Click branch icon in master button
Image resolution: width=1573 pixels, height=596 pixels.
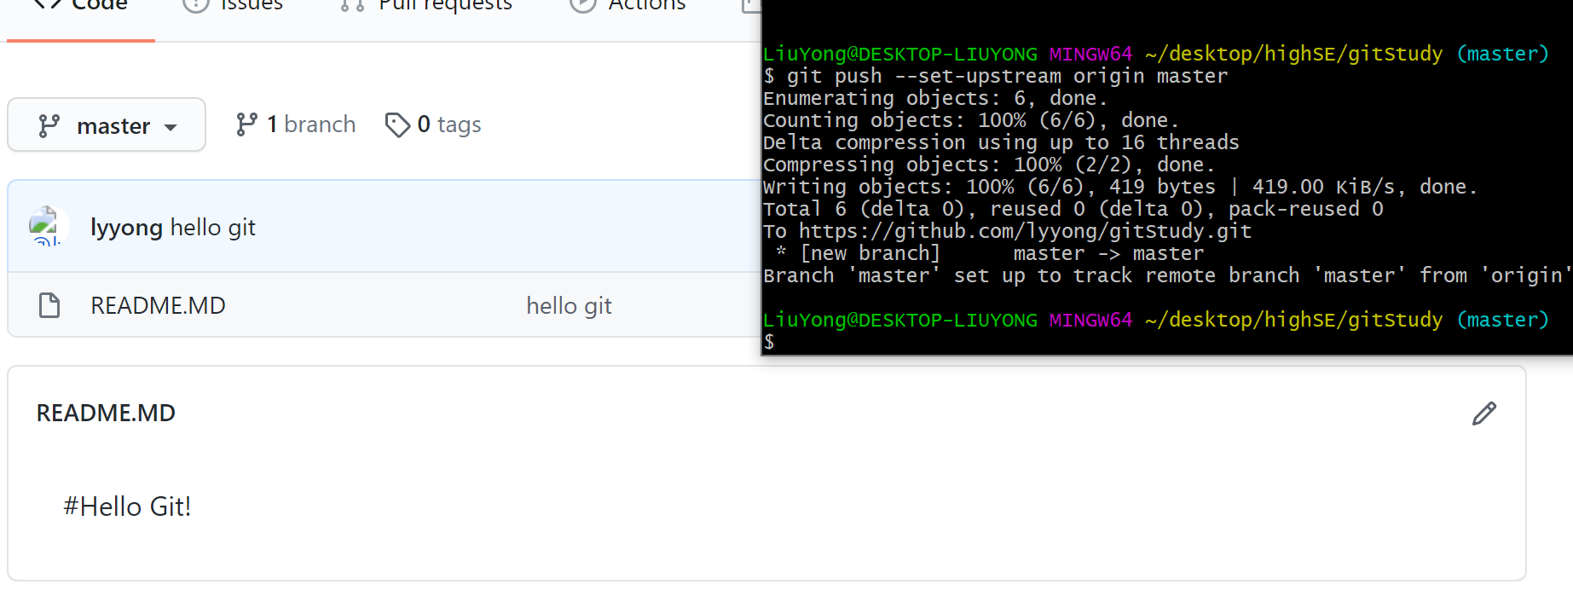pos(49,126)
